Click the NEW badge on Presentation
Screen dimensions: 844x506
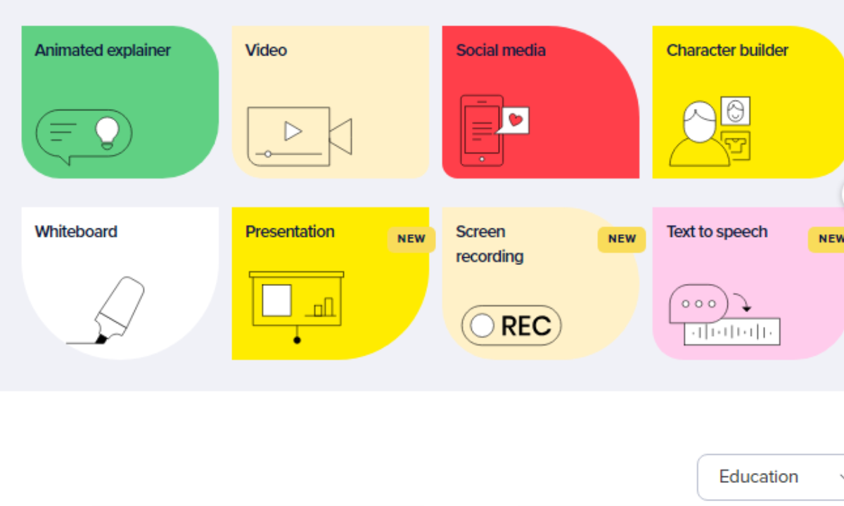pos(411,239)
